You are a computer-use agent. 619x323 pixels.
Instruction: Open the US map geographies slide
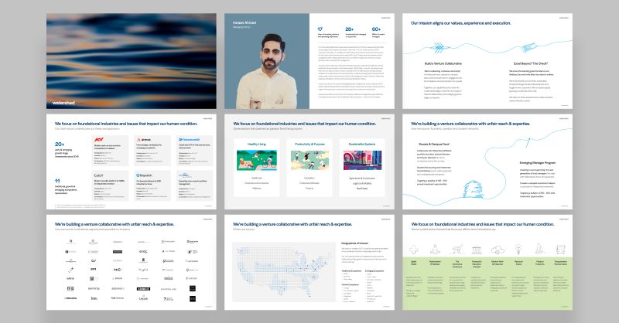(309, 262)
